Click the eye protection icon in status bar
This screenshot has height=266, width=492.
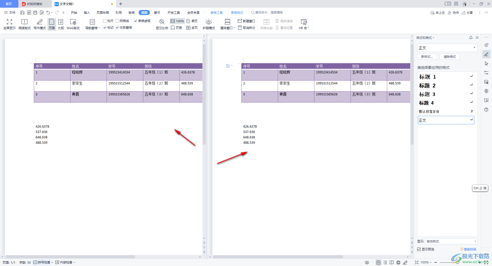tap(367, 262)
